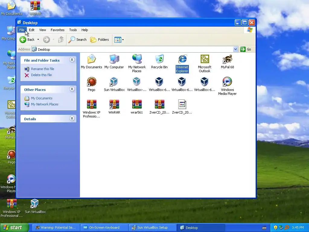This screenshot has width=309, height=232.
Task: Select the light-blue VirtualBox-... installer icon
Action: pos(137,84)
